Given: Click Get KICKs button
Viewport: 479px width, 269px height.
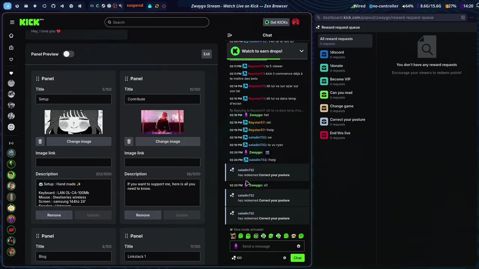Looking at the screenshot, I should click(276, 22).
